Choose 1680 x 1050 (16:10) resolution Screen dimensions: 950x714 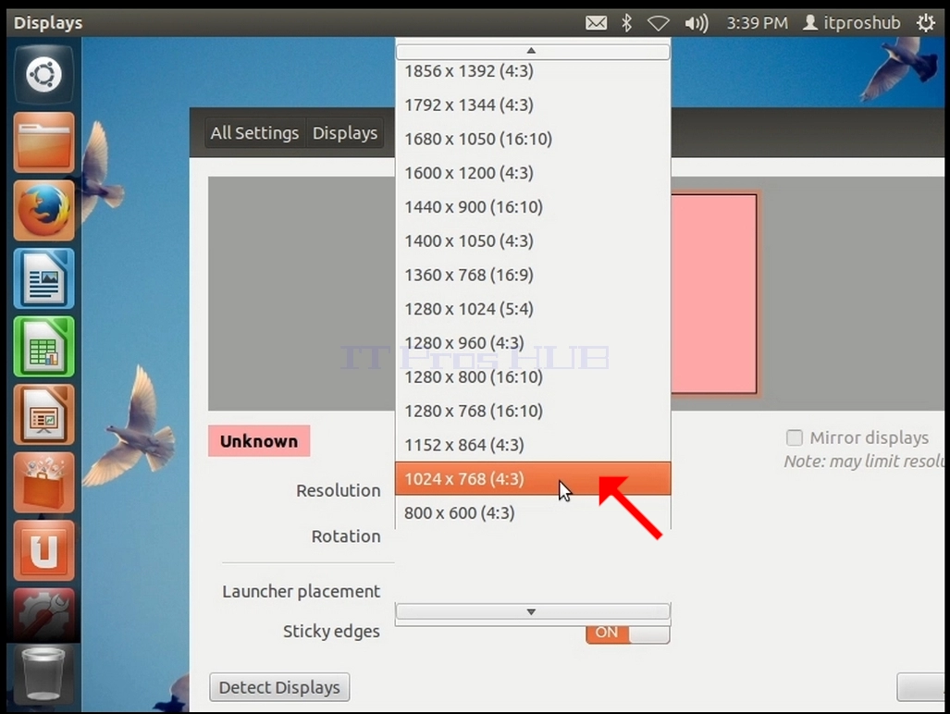click(533, 139)
